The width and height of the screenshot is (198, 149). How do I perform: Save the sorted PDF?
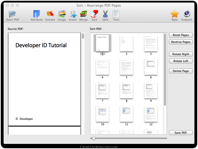pyautogui.click(x=181, y=133)
